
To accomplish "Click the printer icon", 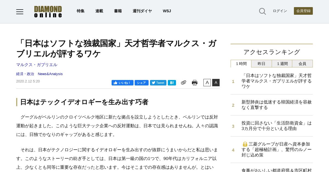I will click(x=195, y=83).
